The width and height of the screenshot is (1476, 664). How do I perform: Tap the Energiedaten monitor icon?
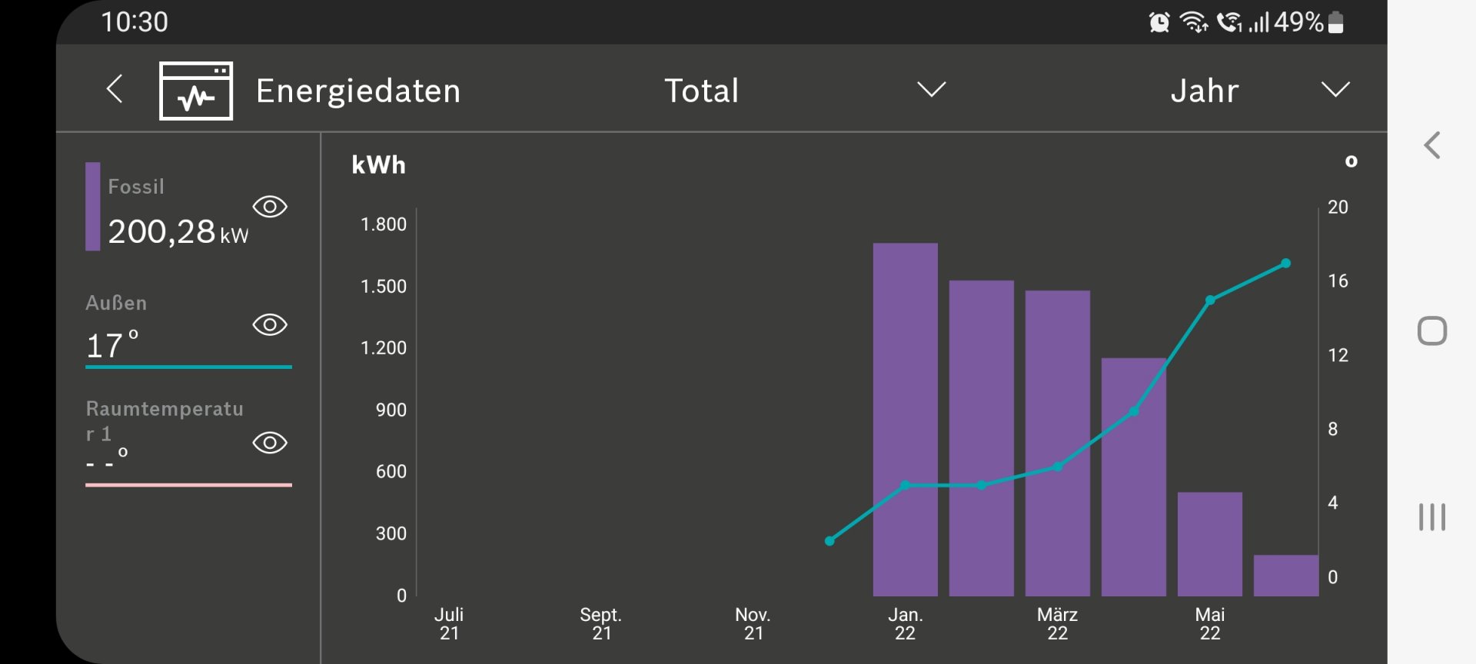tap(196, 91)
